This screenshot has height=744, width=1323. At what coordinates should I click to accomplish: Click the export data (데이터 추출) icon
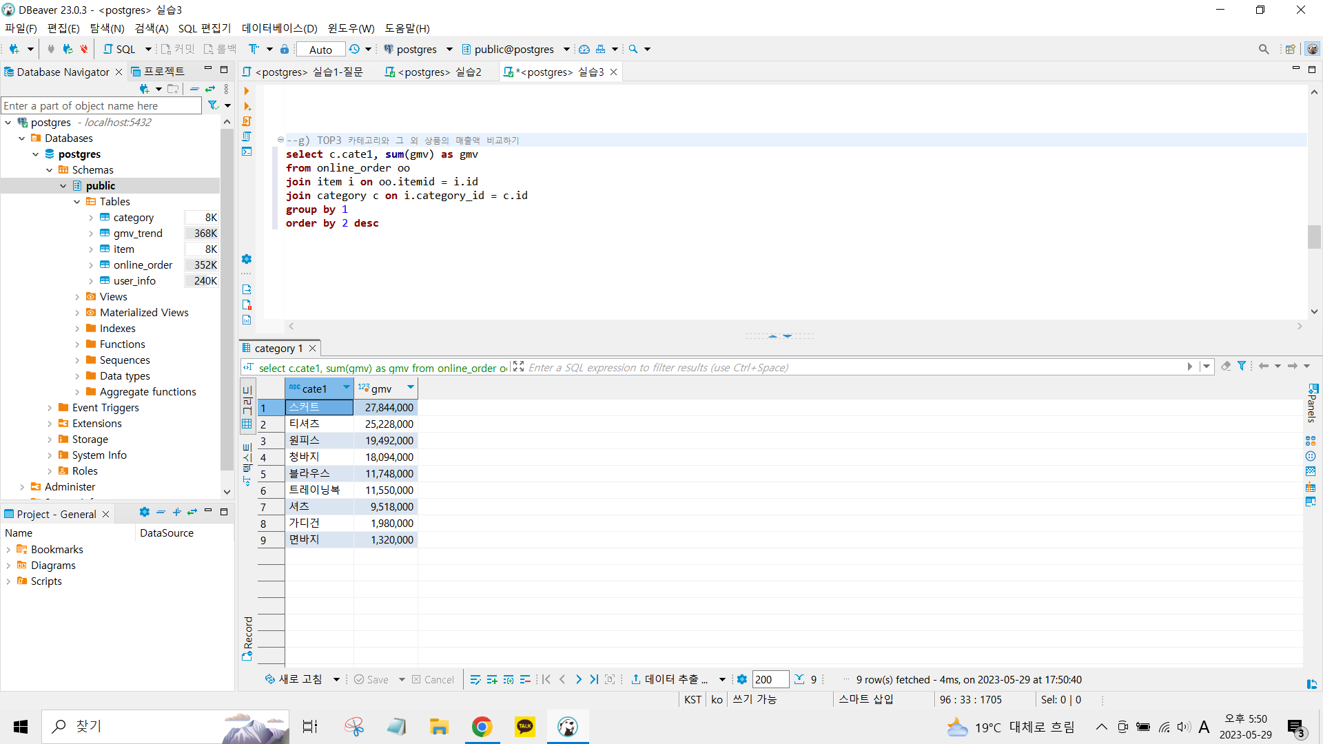pos(636,679)
